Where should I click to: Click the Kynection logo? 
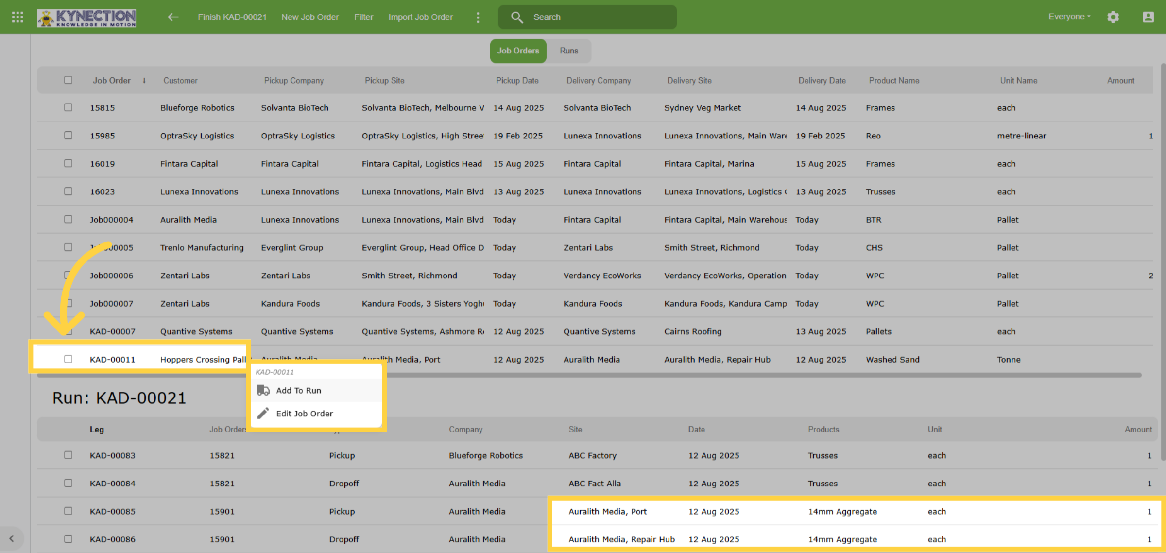coord(87,17)
